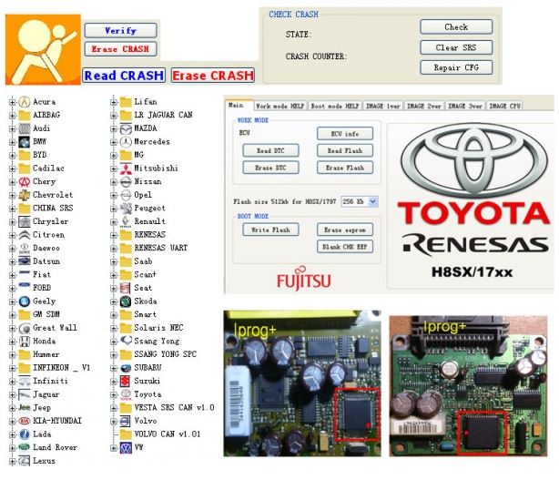This screenshot has width=559, height=480.
Task: Click the Chevrolet logo icon
Action: tap(25, 195)
